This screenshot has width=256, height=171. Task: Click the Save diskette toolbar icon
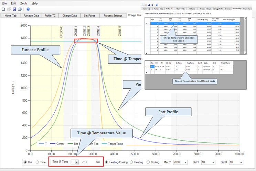[x=14, y=9]
